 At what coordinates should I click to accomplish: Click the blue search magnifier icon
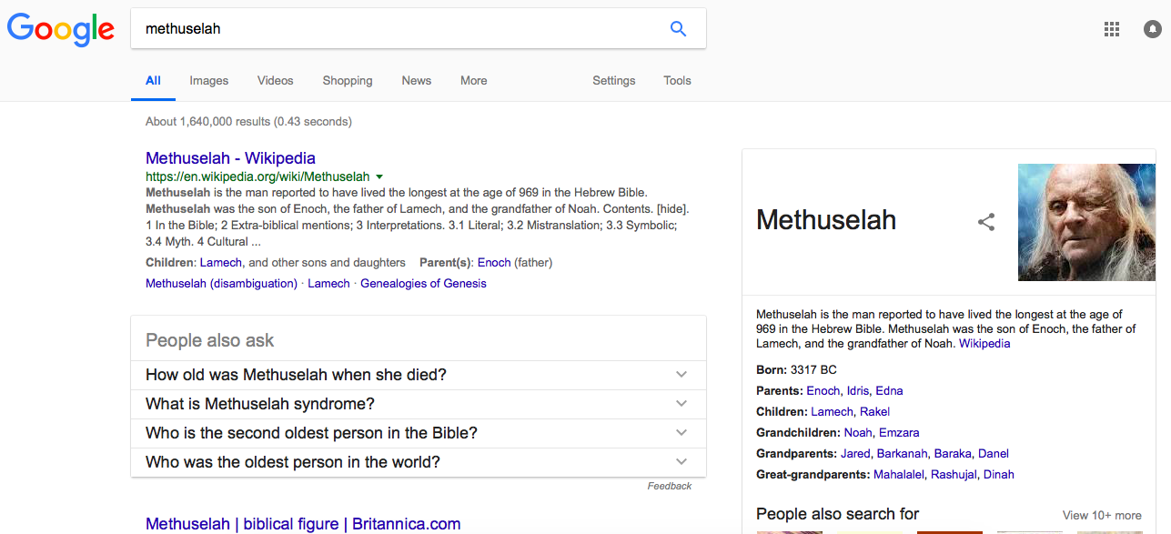point(678,28)
